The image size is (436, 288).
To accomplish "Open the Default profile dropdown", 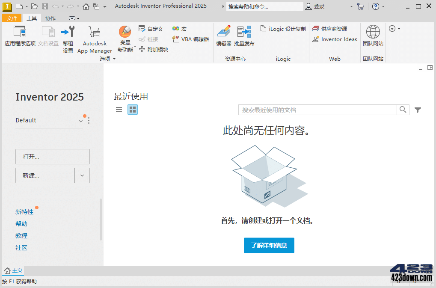I will 80,121.
